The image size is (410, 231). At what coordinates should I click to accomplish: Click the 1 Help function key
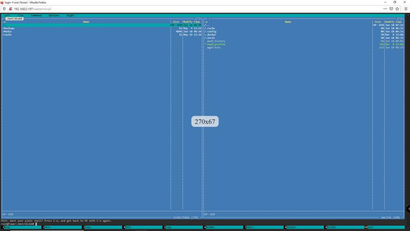(22, 227)
